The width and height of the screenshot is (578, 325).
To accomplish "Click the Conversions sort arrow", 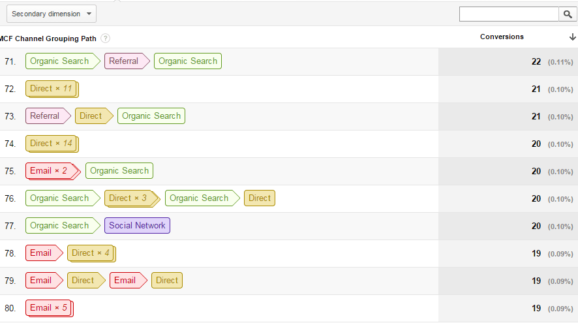I will coord(572,37).
